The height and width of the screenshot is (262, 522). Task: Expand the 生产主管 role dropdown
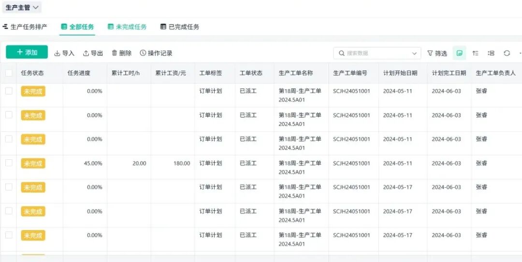(x=23, y=7)
